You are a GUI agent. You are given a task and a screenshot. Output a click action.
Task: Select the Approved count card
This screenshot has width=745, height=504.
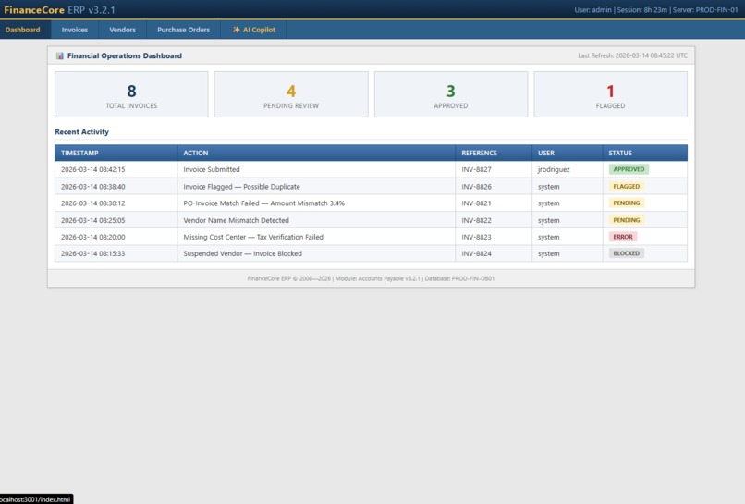click(451, 94)
